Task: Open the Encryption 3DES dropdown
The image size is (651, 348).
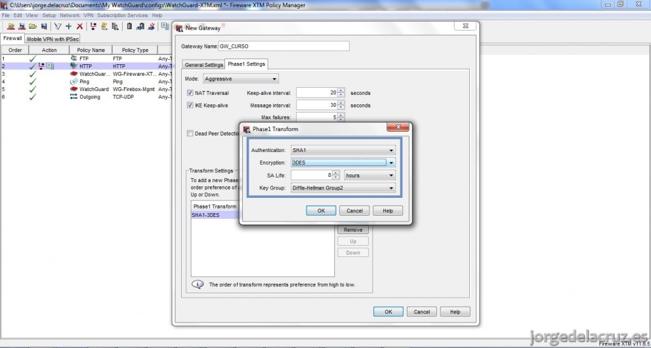Action: point(343,163)
